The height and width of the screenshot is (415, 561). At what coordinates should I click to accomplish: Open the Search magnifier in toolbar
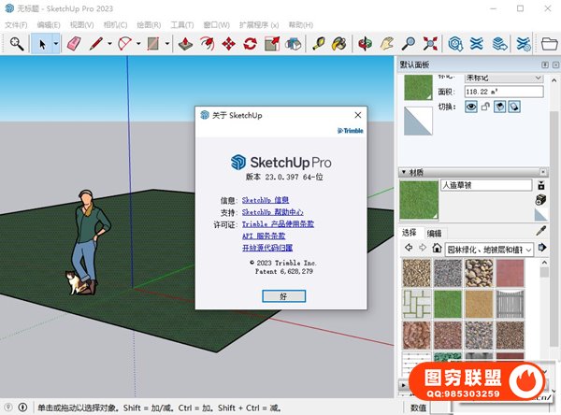coord(17,43)
